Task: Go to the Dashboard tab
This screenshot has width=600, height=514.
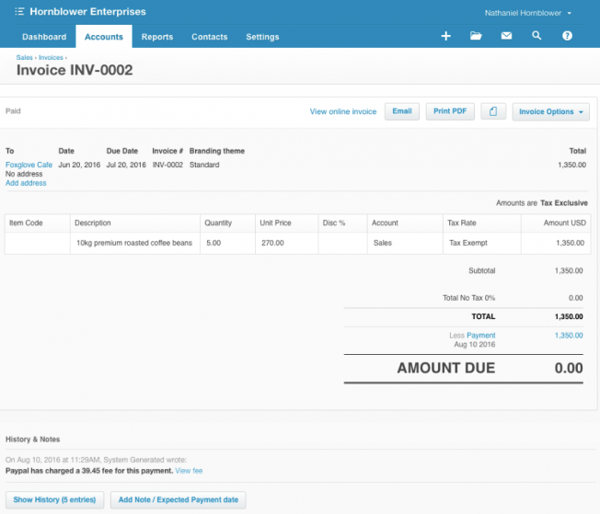Action: point(44,37)
